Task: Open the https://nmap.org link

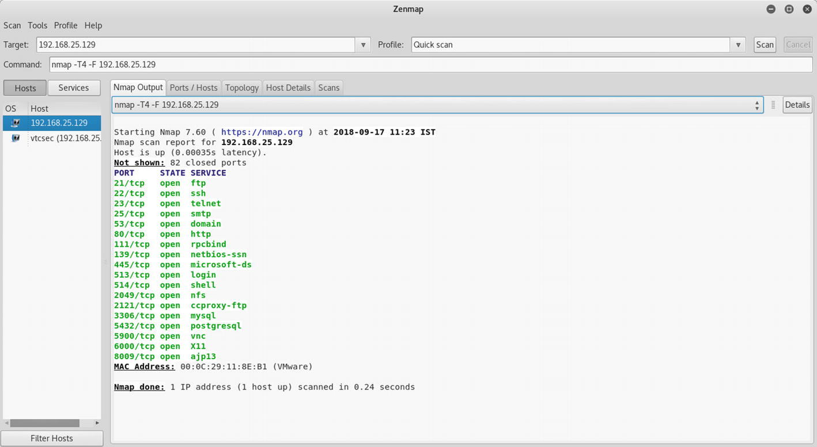Action: coord(262,132)
